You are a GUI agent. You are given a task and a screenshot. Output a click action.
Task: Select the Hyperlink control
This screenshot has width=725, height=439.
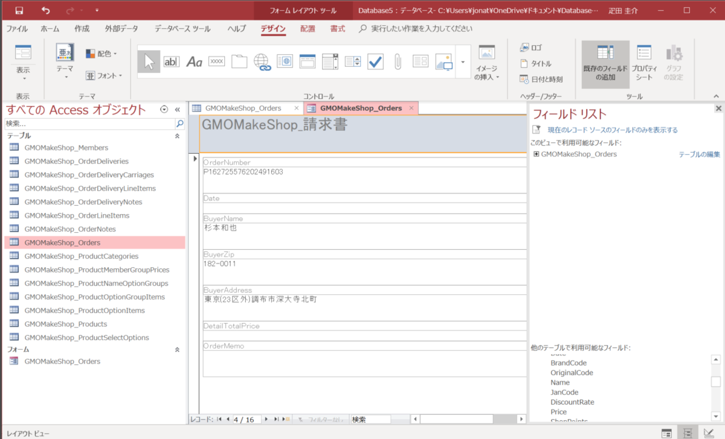(x=262, y=61)
